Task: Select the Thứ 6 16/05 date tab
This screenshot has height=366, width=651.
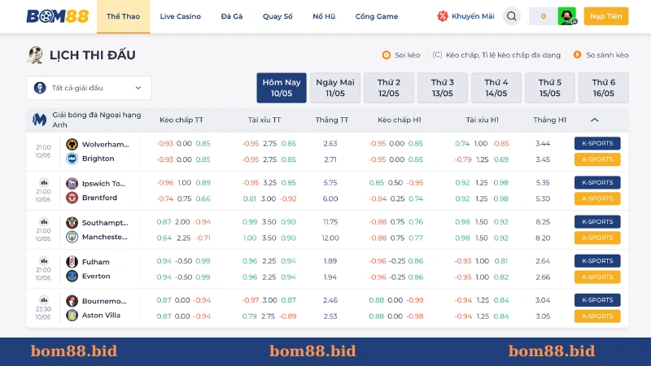Action: pyautogui.click(x=604, y=88)
